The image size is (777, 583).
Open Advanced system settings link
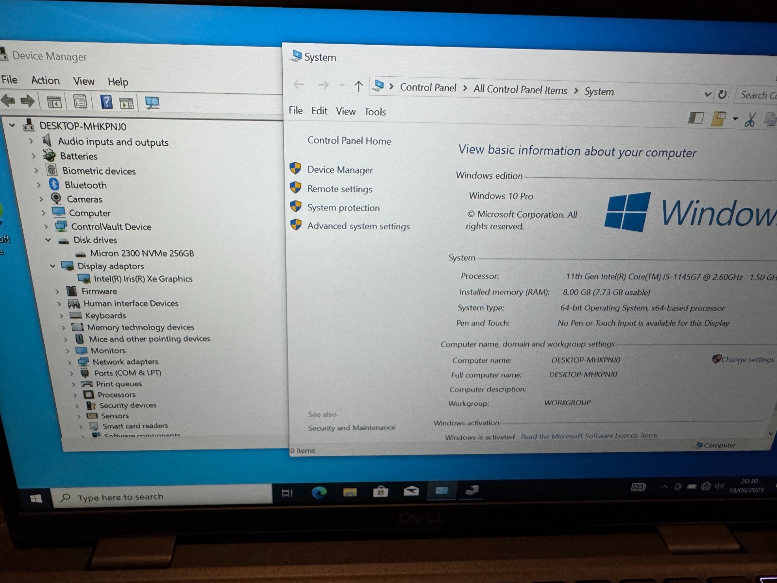tap(358, 226)
